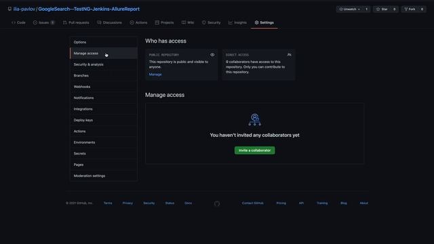Open the GoogleSearch--TestNG-Jenkins-AllureReport repository link

pos(89,9)
